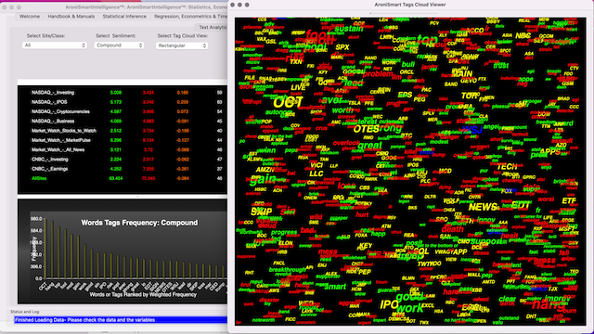Click the large green gain tag
Screen dimensions: 594x334
coord(263,179)
